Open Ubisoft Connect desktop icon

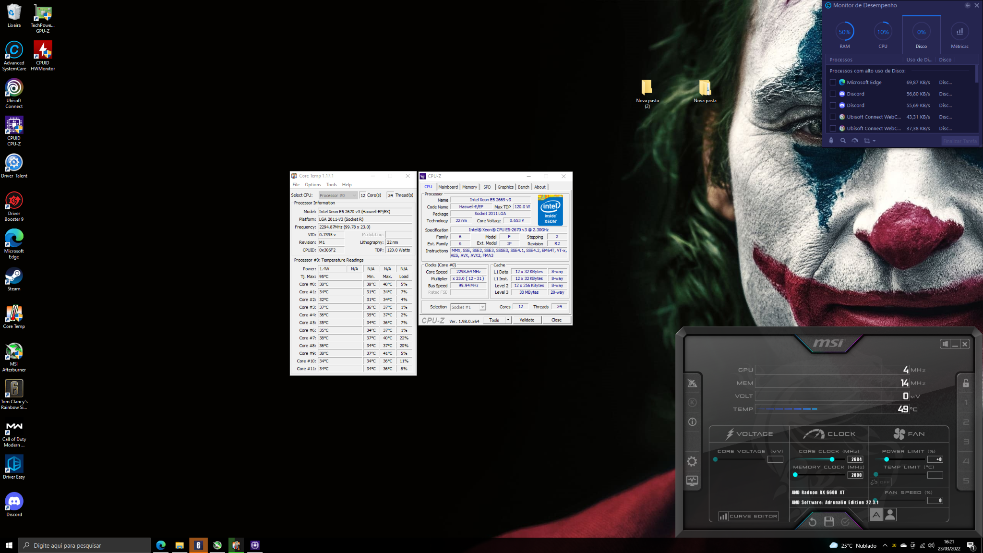(x=14, y=94)
